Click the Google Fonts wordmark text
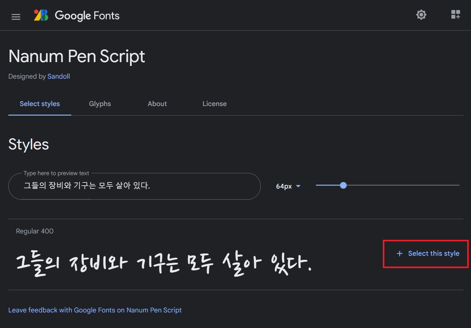This screenshot has height=328, width=471. pyautogui.click(x=87, y=16)
